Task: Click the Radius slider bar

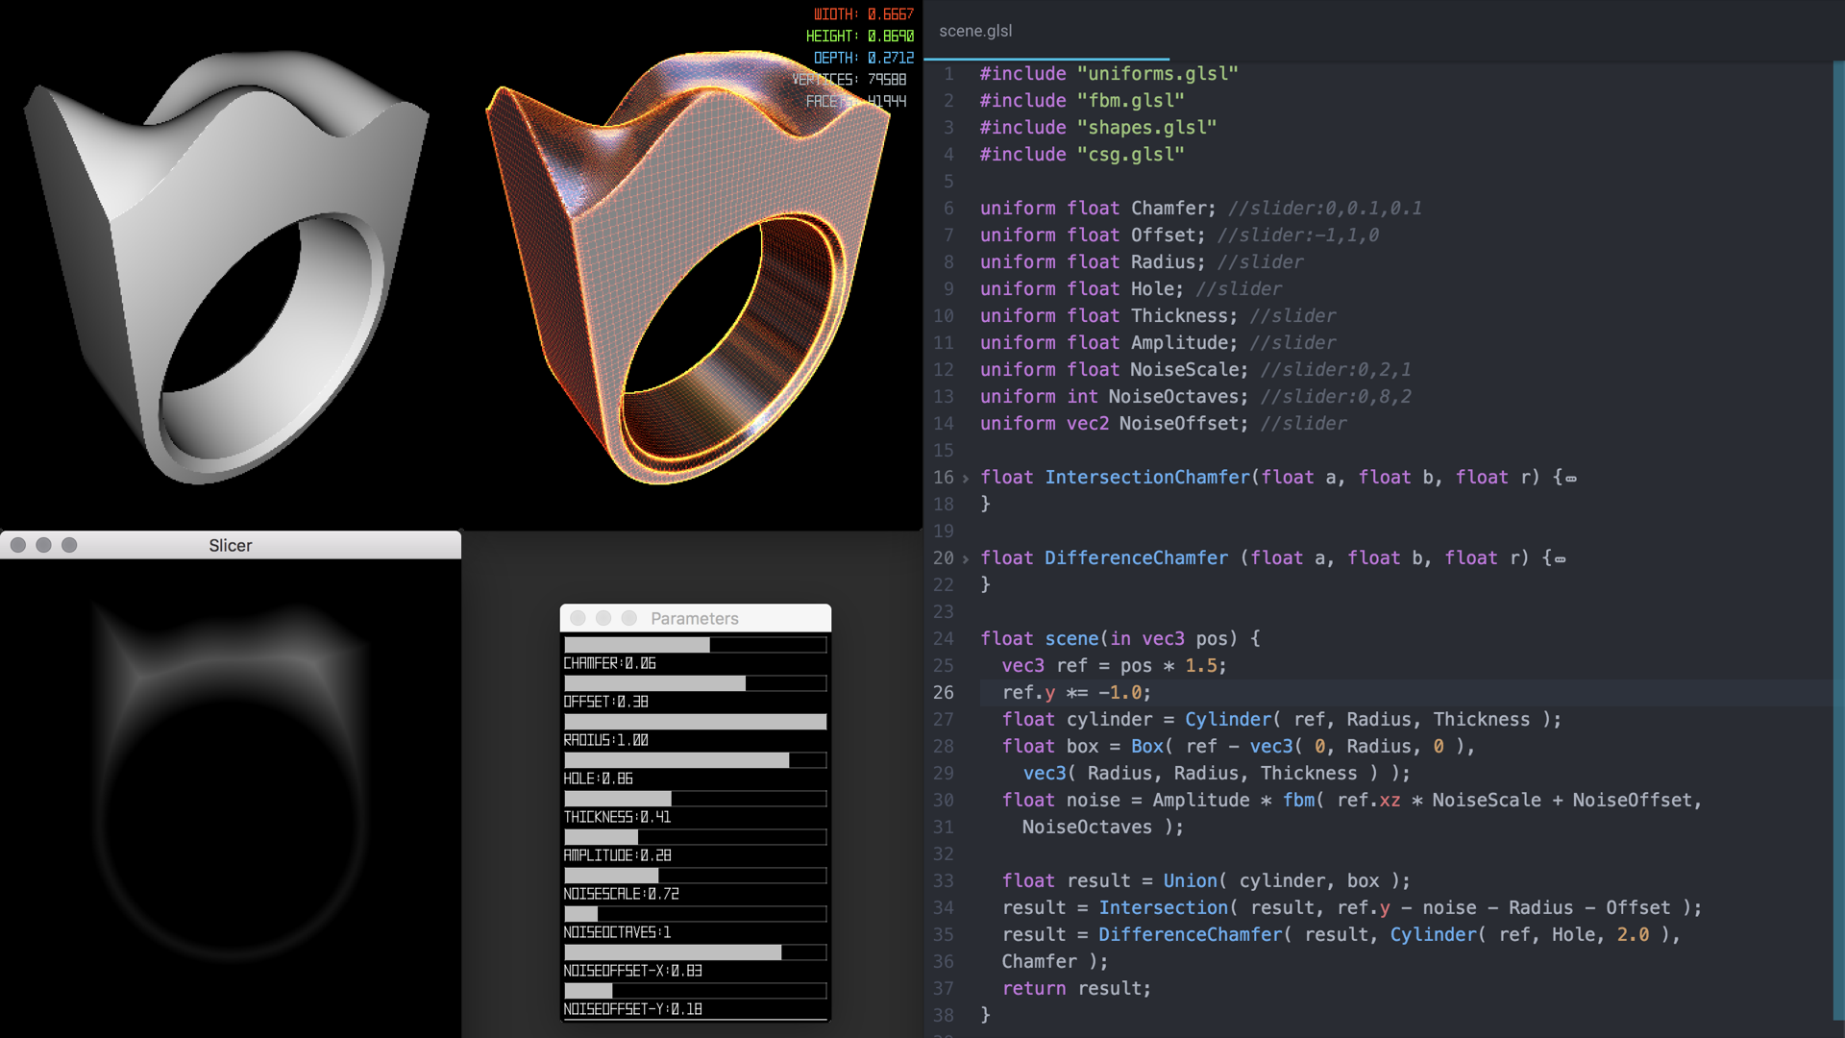Action: [695, 722]
